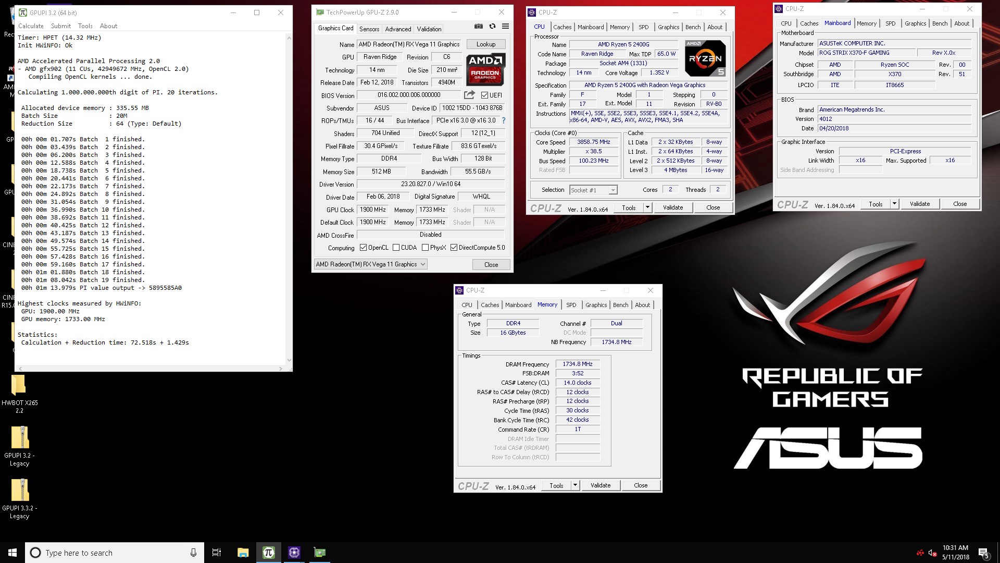
Task: Toggle OpenCL checkbox in GPU-Z
Action: (363, 248)
